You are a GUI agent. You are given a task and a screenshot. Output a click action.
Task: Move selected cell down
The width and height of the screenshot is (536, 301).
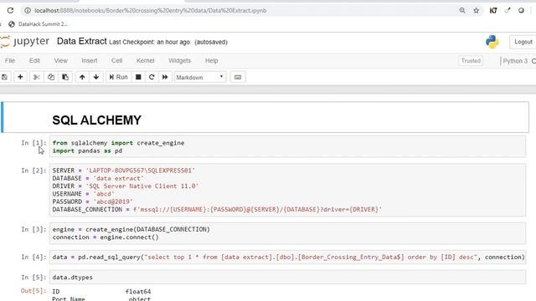(96, 77)
